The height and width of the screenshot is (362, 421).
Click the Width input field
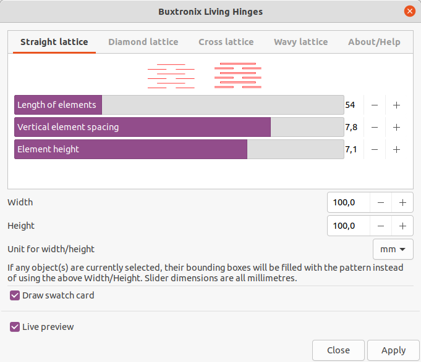[x=349, y=203]
